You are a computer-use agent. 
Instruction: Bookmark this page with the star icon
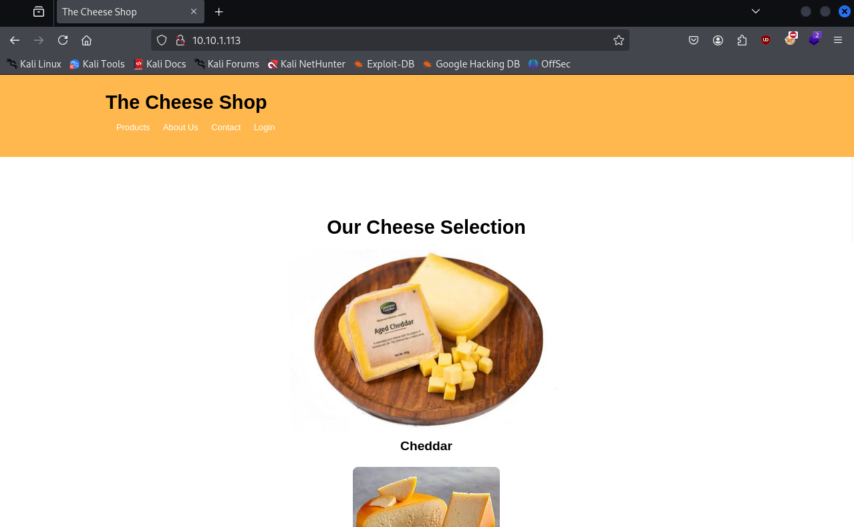(619, 40)
